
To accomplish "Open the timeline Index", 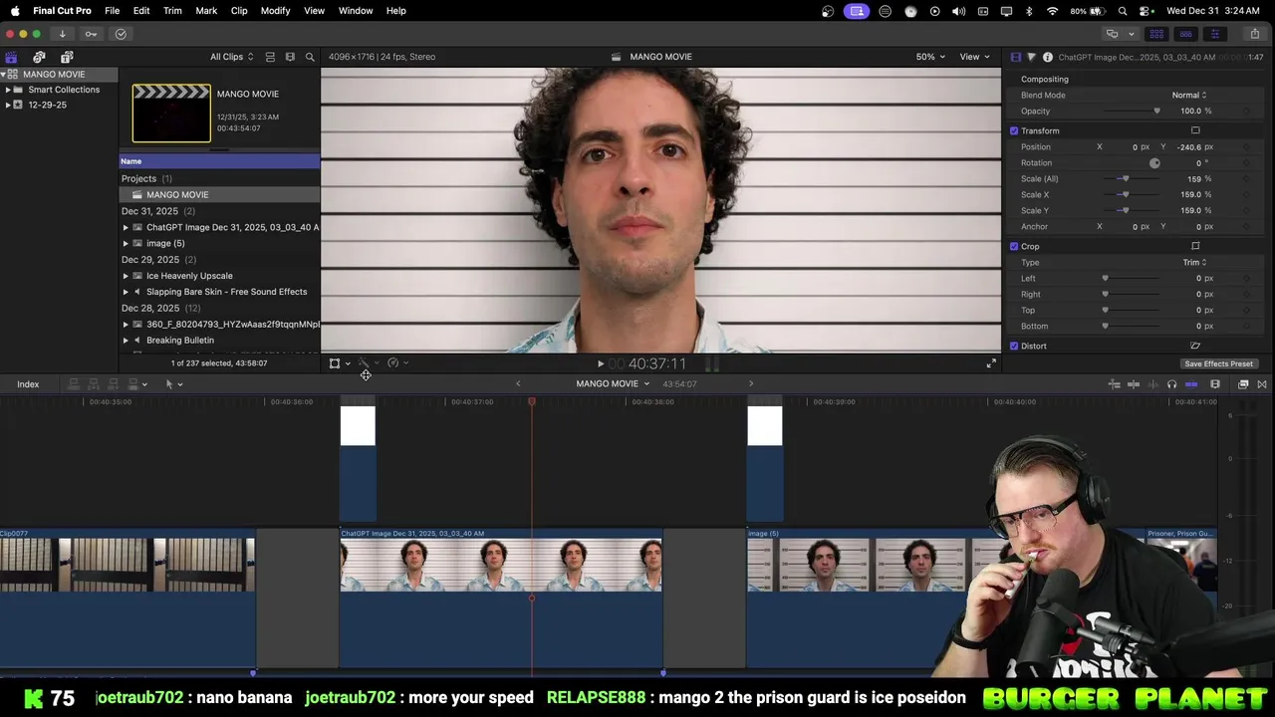I will coord(28,384).
